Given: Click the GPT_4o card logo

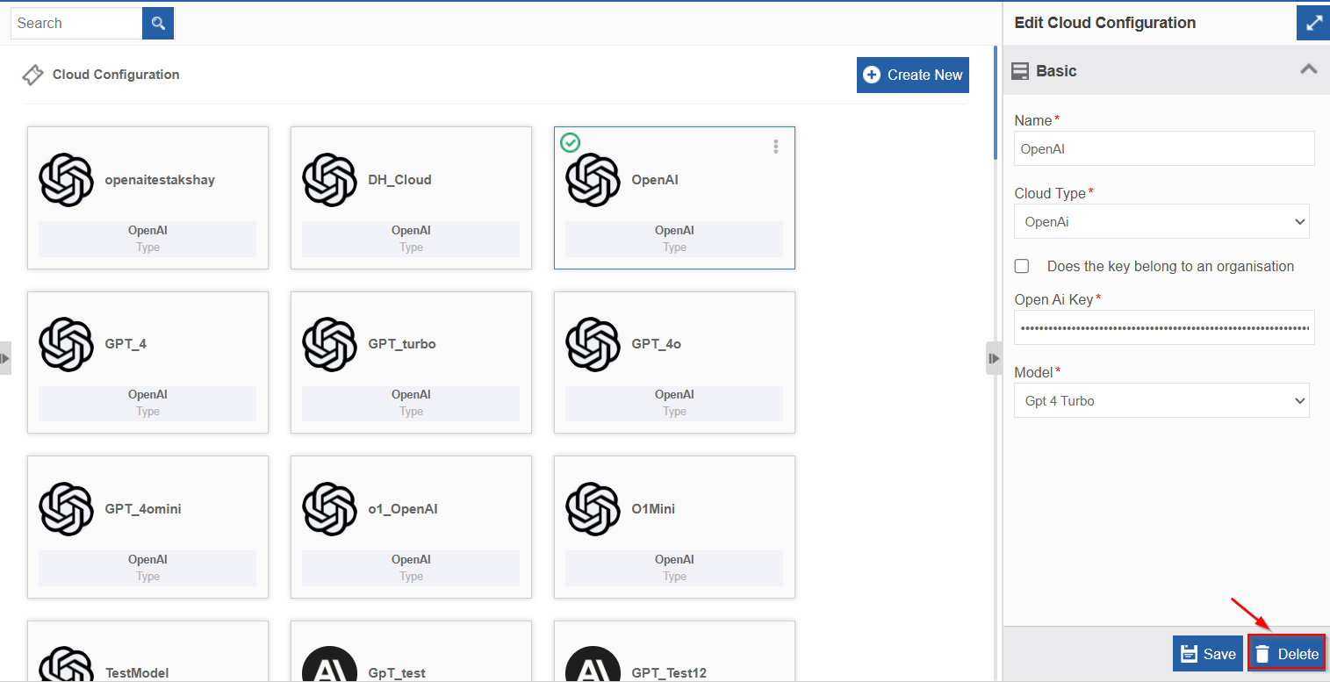Looking at the screenshot, I should (x=593, y=344).
